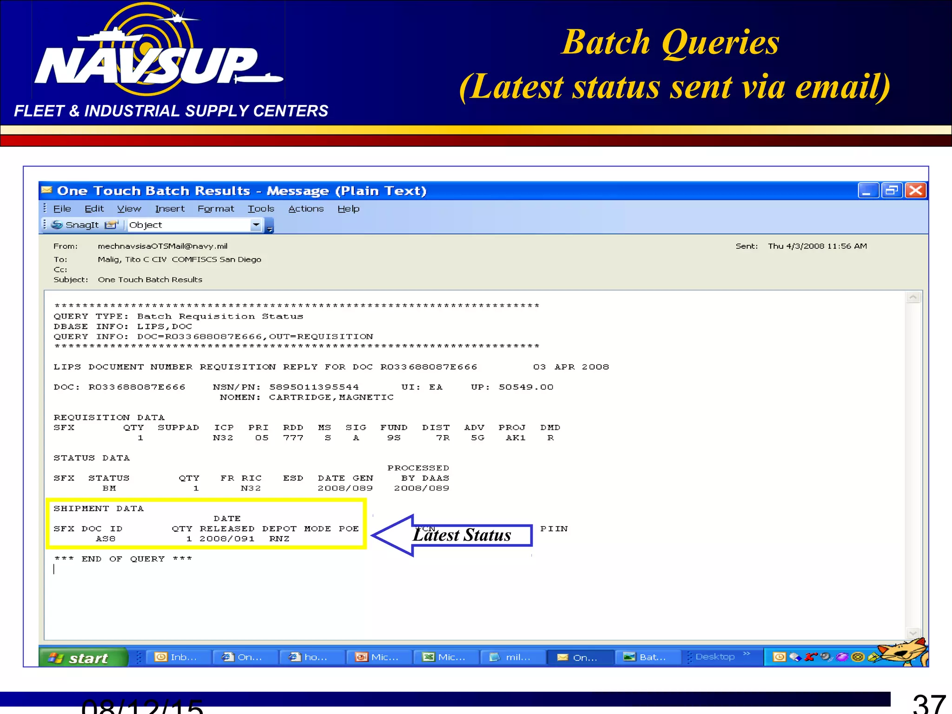Image resolution: width=952 pixels, height=714 pixels.
Task: Expand the SnagIt toolbar options arrow
Action: click(x=270, y=228)
